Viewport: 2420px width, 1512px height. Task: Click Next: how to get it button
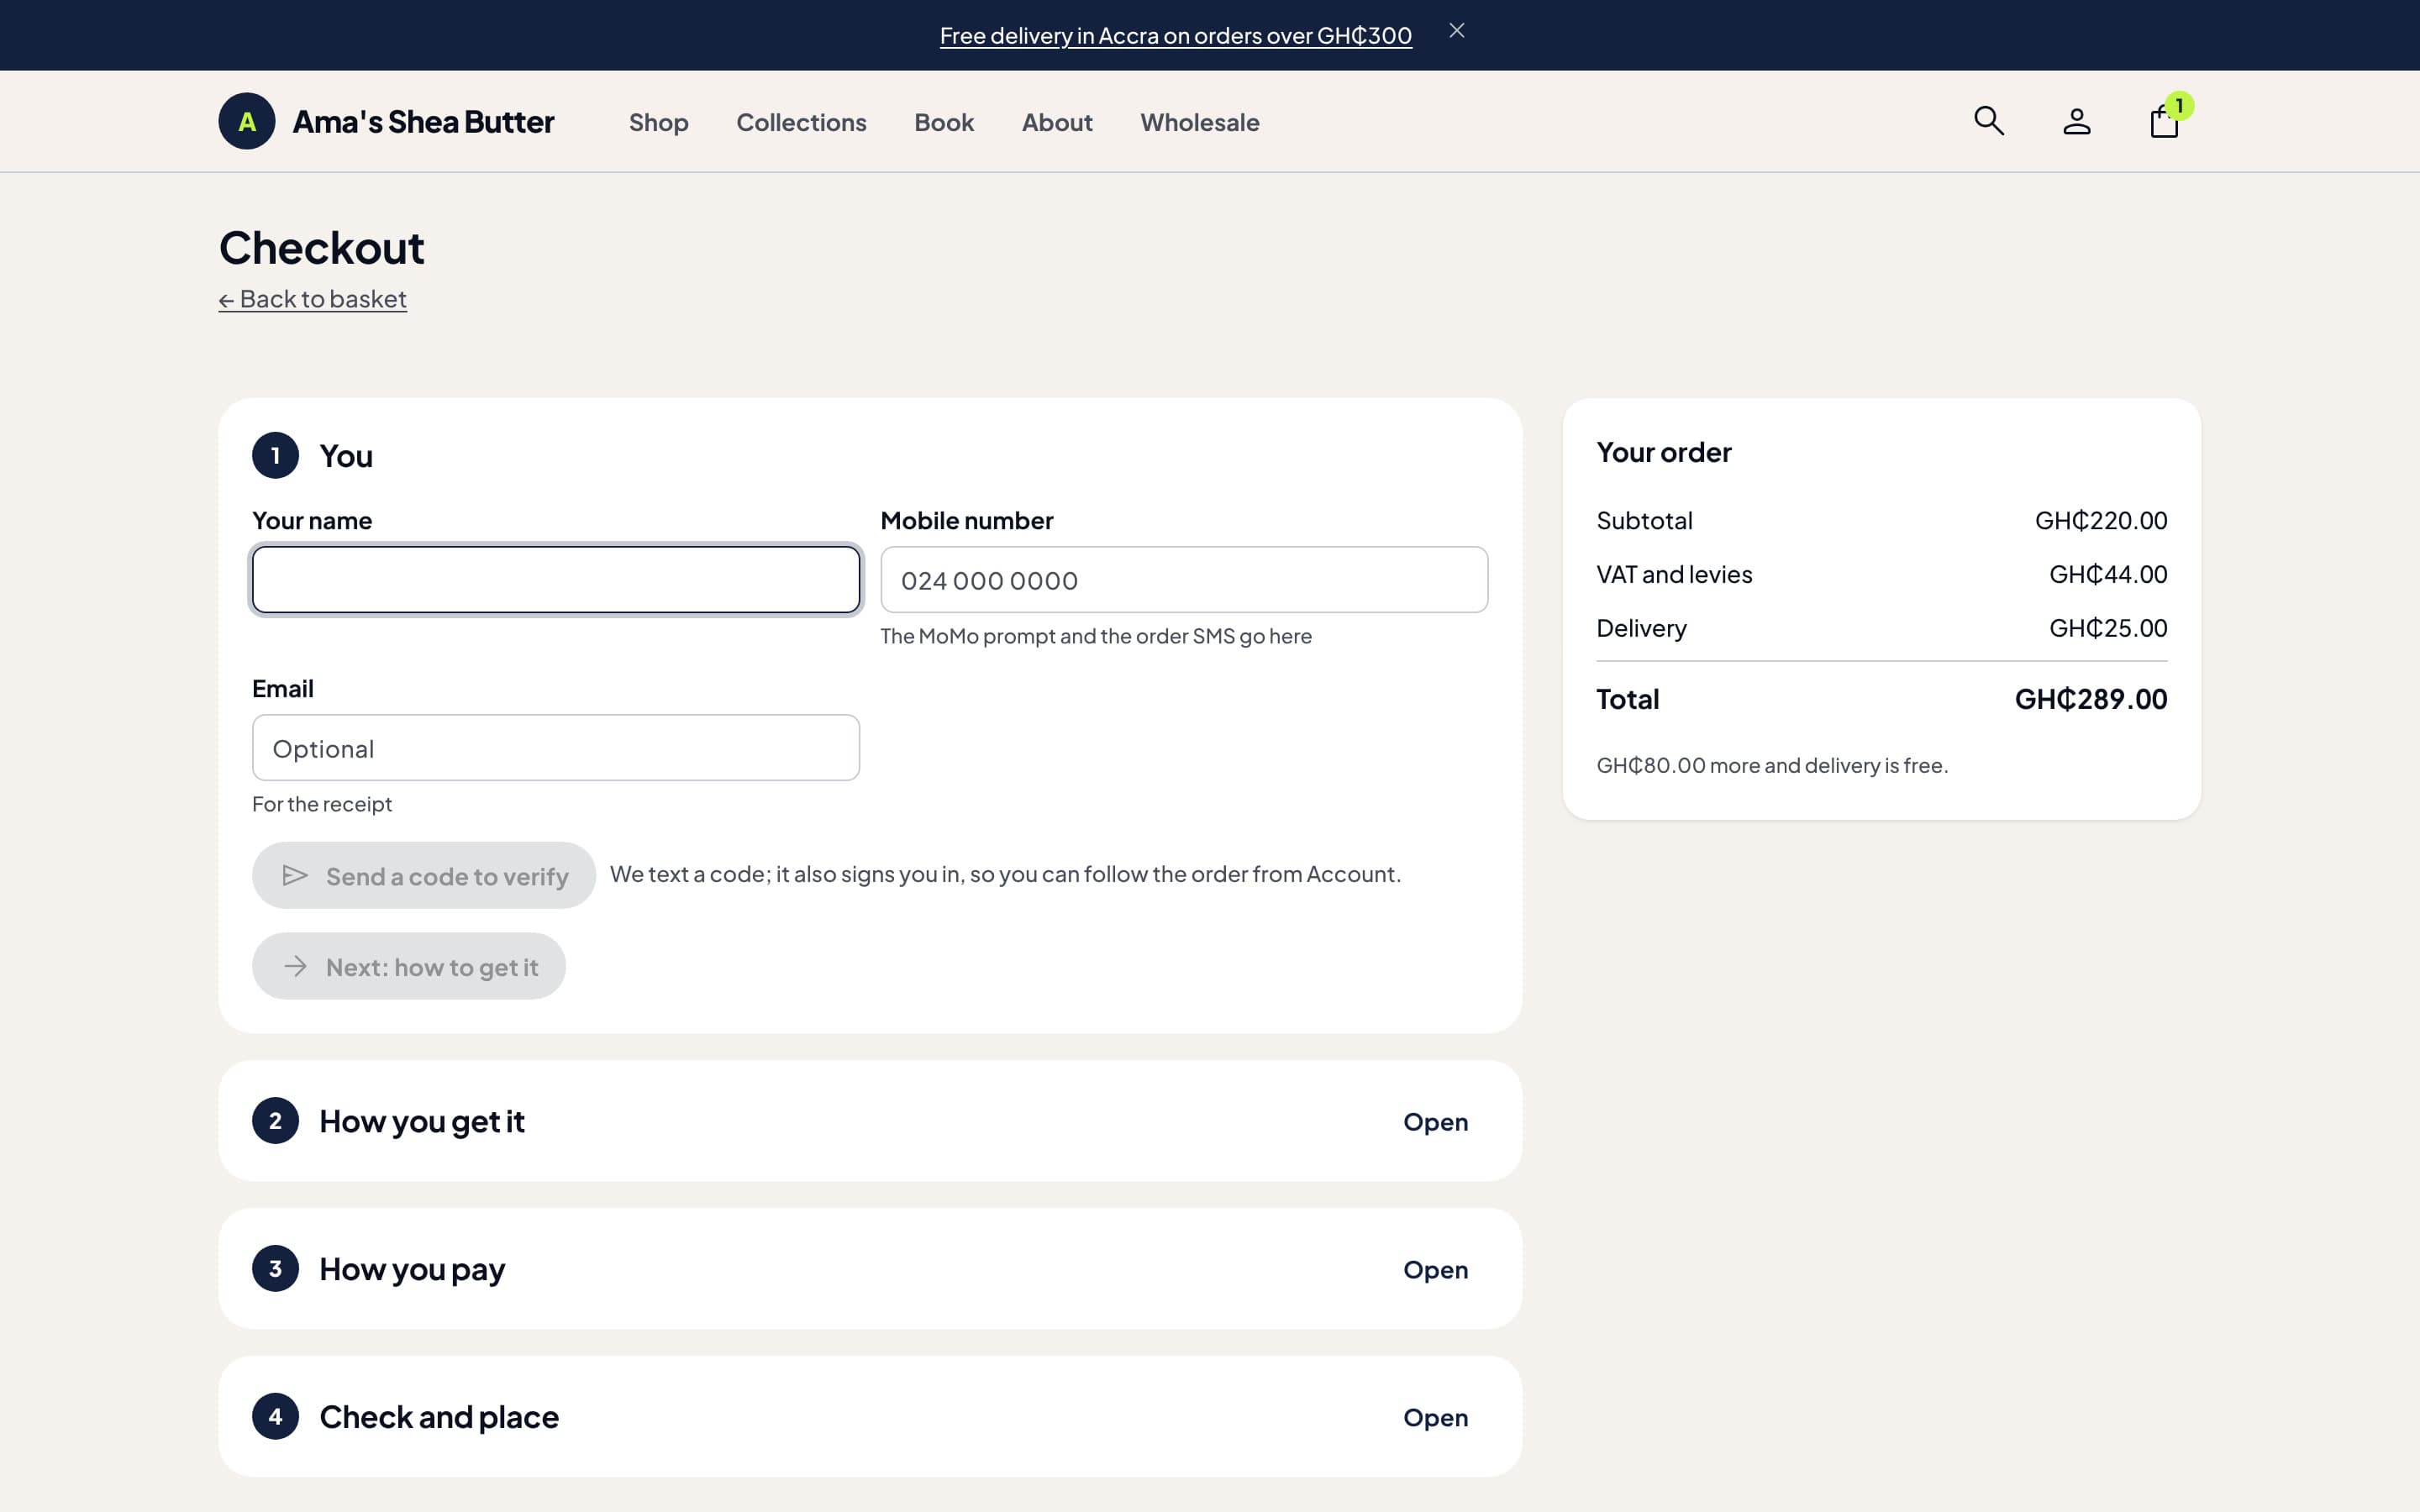click(x=409, y=966)
